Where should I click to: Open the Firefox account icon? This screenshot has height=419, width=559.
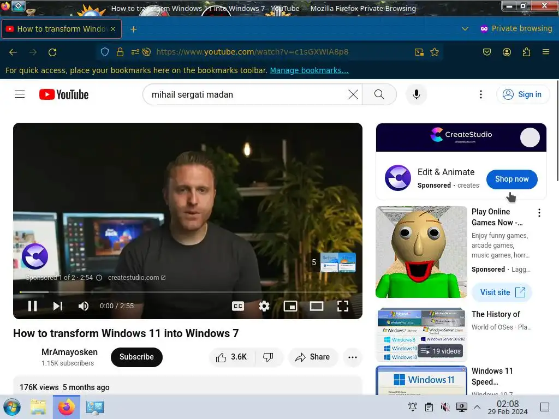pyautogui.click(x=507, y=52)
